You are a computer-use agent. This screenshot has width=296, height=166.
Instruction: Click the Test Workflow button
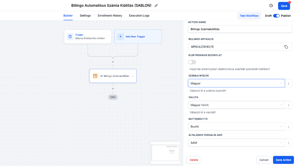249,16
